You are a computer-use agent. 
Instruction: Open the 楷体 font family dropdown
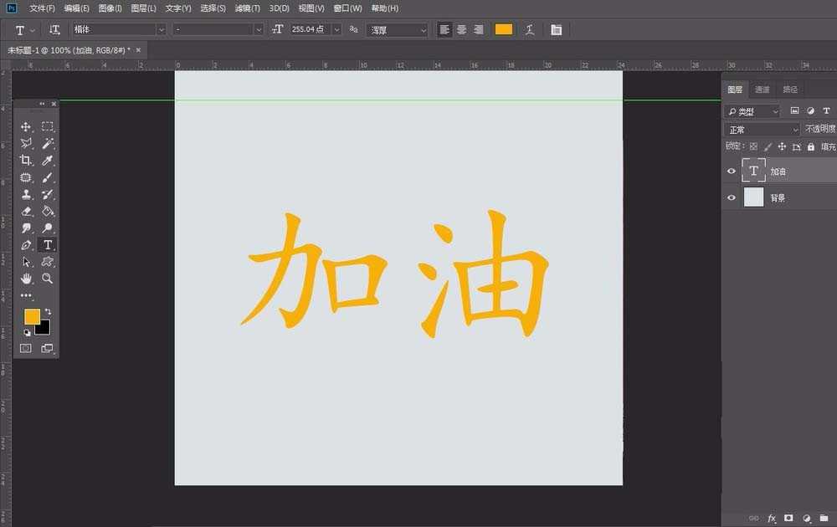click(x=117, y=29)
